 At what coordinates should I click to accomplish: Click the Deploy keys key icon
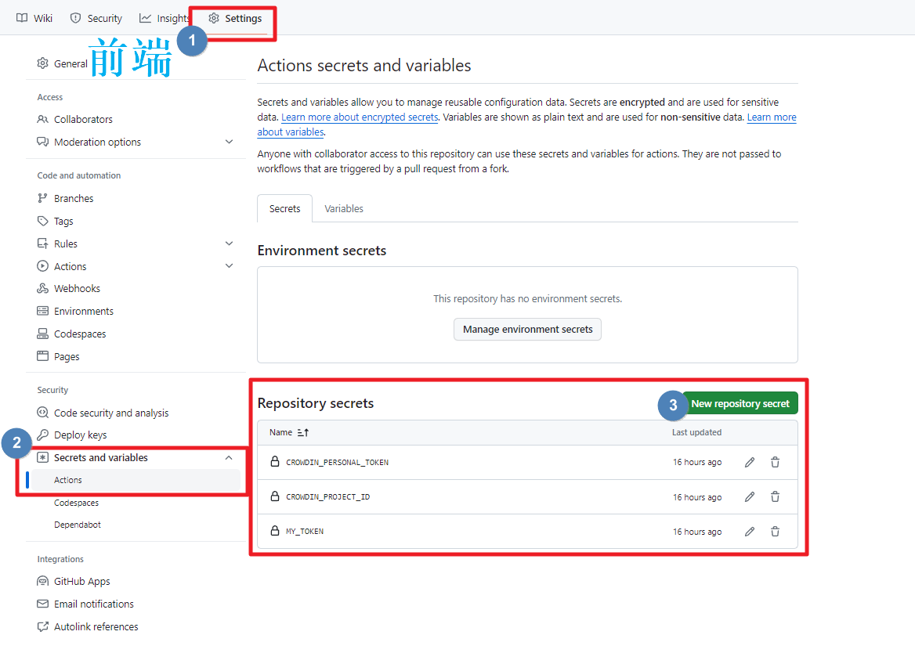[x=43, y=435]
